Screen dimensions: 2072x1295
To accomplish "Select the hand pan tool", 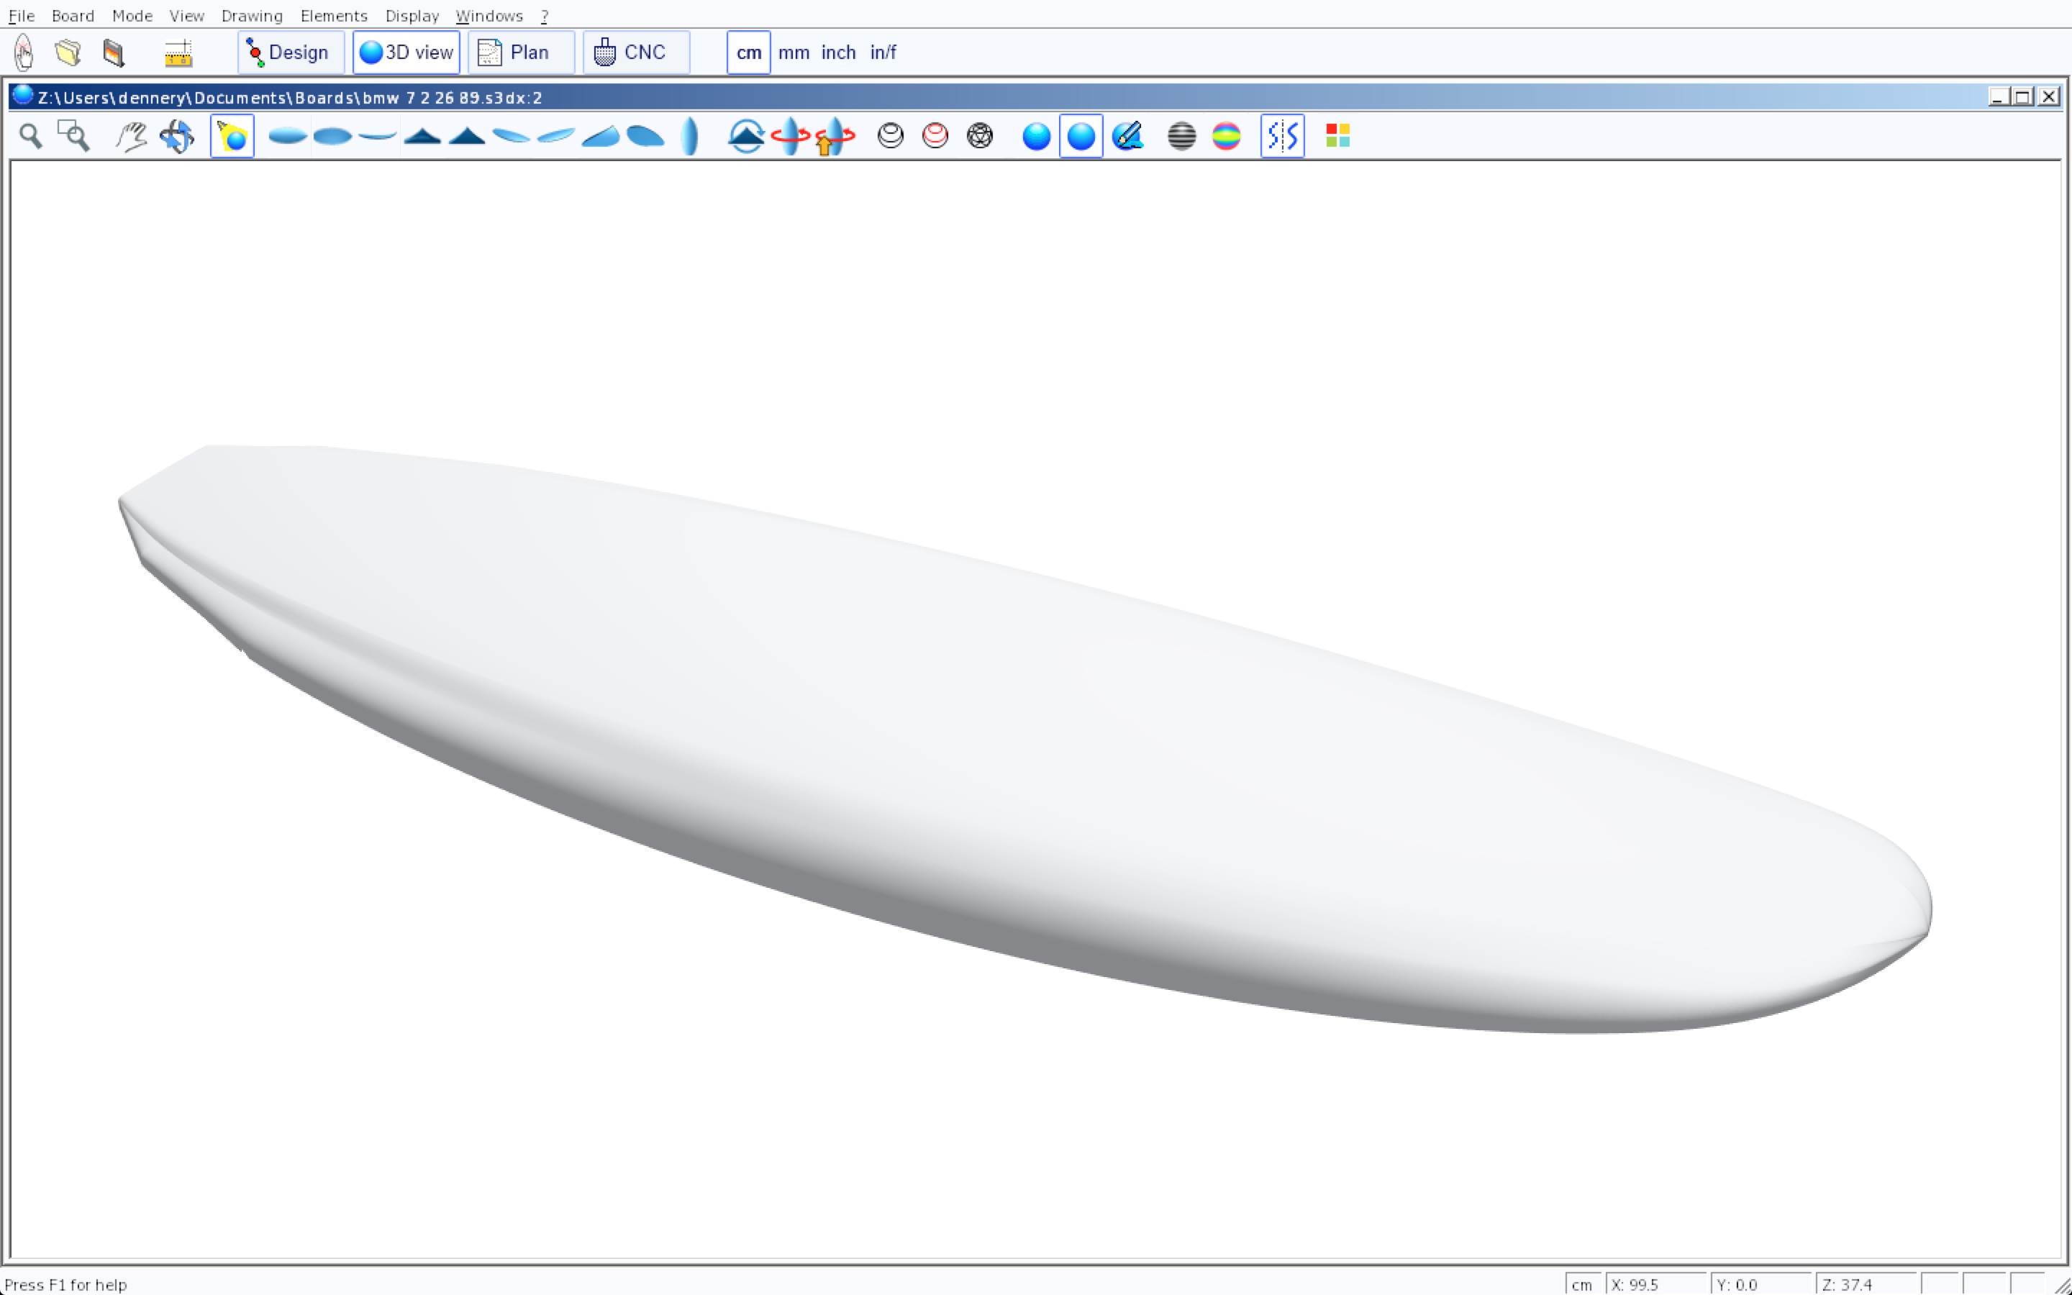I will tap(131, 136).
